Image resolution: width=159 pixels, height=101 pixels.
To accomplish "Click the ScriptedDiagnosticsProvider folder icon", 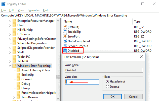I will click(14, 48).
